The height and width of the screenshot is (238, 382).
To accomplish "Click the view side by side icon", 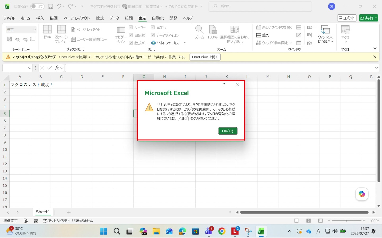I will tap(310, 27).
